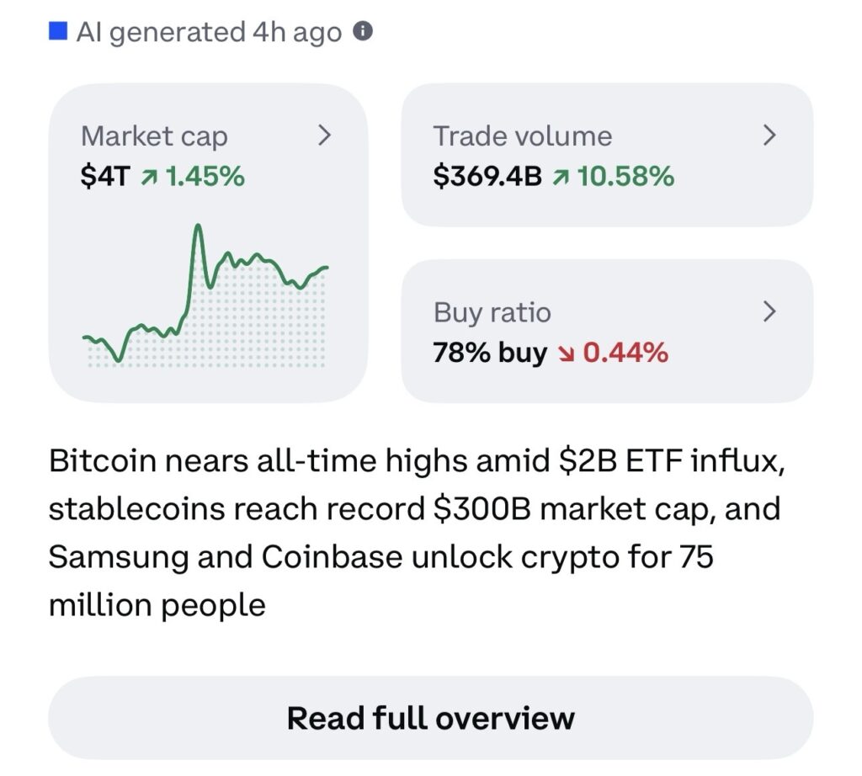Viewport: 862px width, 776px height.
Task: Select the 78% buy value
Action: [x=489, y=353]
